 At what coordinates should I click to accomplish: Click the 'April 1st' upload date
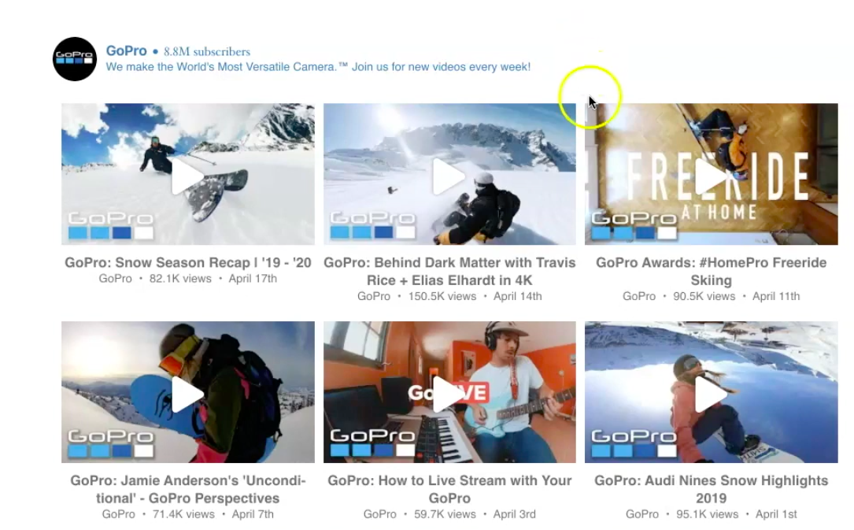[x=776, y=514]
